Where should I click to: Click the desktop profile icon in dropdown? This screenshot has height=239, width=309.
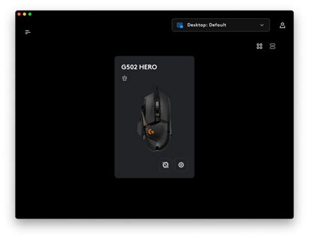tap(180, 25)
